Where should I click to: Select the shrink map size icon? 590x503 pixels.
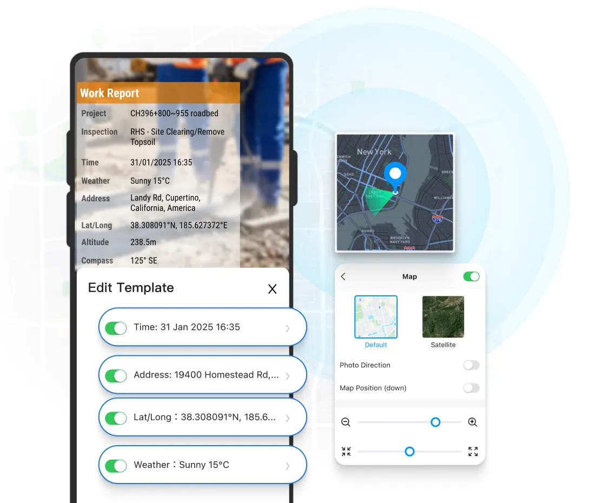tap(346, 452)
